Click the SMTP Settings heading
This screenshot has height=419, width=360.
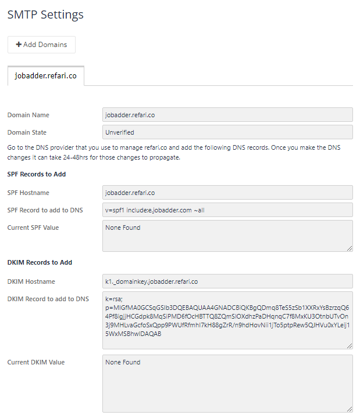tap(45, 15)
